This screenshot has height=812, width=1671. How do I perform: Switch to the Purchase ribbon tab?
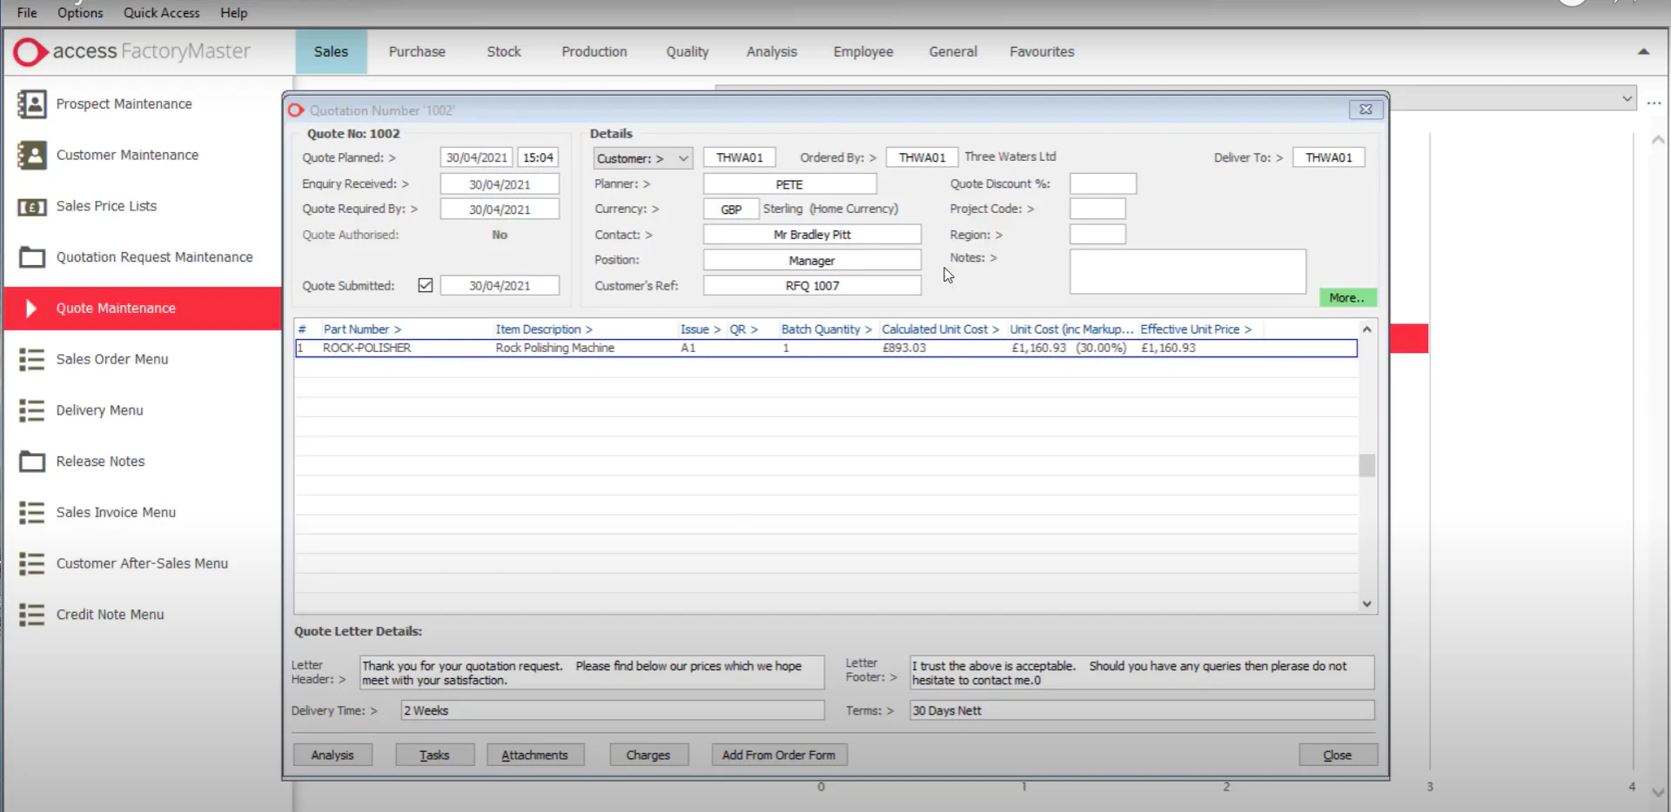pos(417,51)
